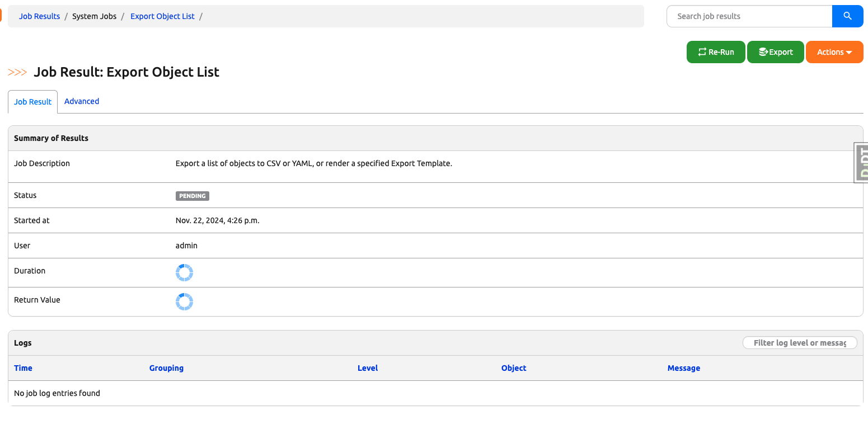
Task: Open the DjDT debug toolbar handle
Action: point(861,162)
